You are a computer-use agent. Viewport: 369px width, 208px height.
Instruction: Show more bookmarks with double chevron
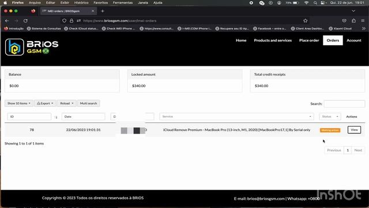click(364, 28)
